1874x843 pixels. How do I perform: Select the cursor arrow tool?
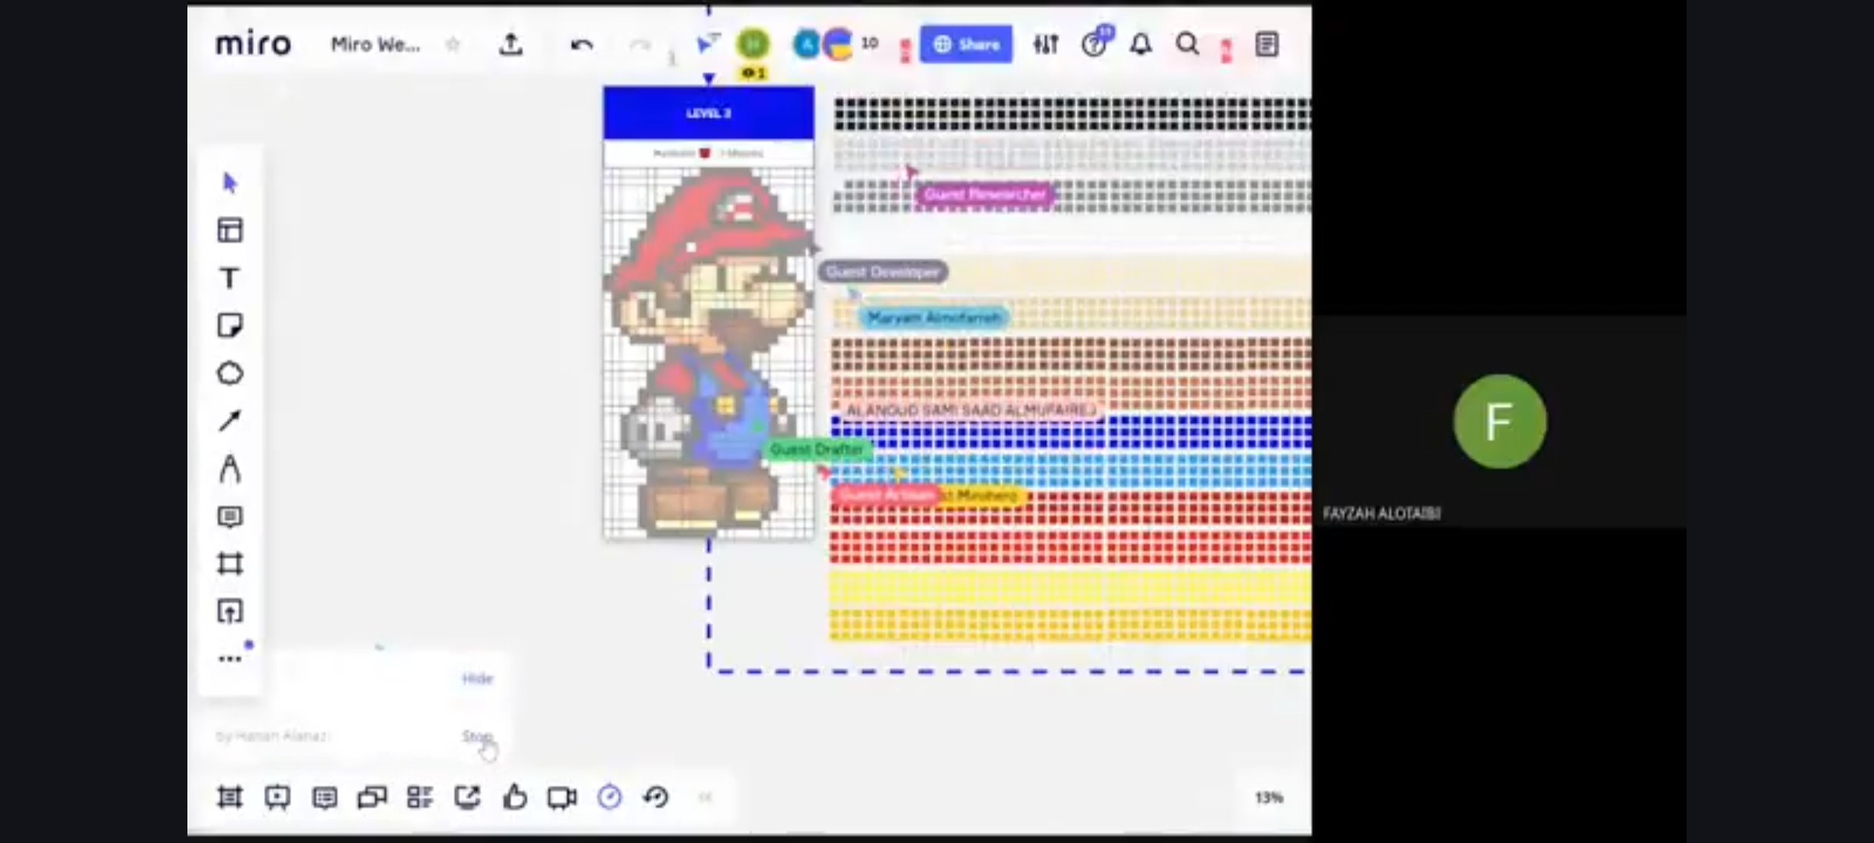point(230,183)
